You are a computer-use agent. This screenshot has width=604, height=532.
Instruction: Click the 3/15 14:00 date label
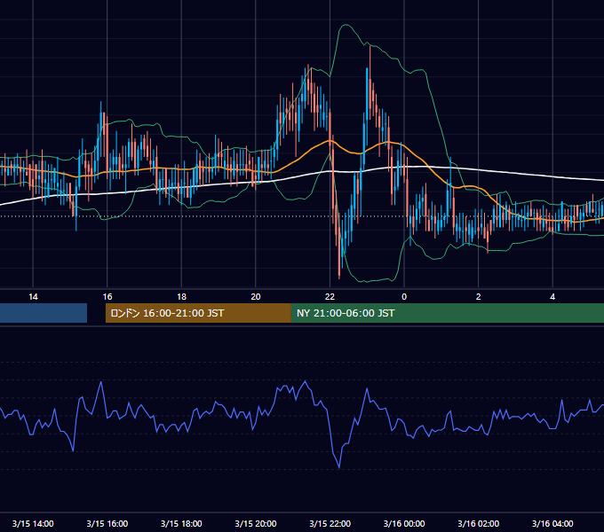click(33, 523)
